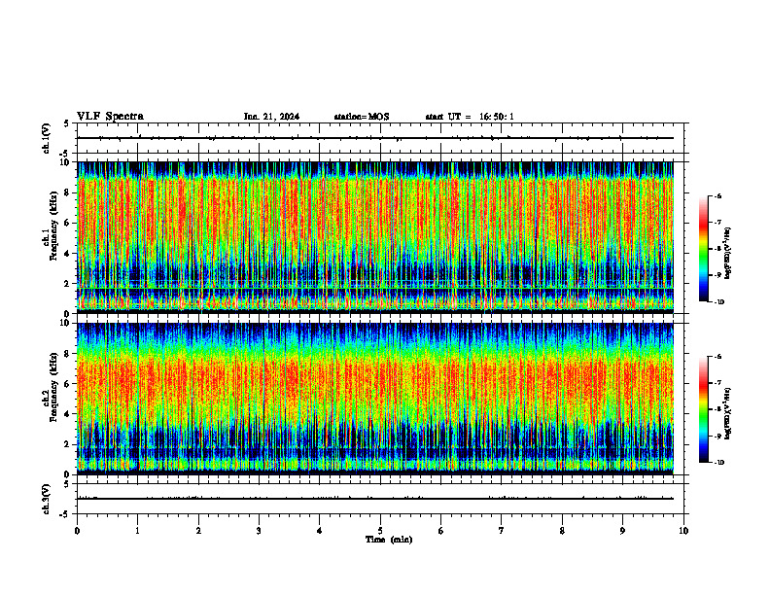770x595 pixels.
Task: Click the ch.2 spectrogram panel
Action: (375, 399)
